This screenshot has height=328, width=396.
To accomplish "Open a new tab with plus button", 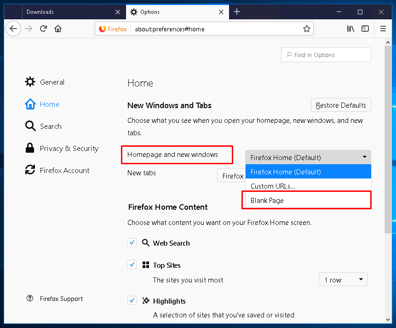I will 237,12.
